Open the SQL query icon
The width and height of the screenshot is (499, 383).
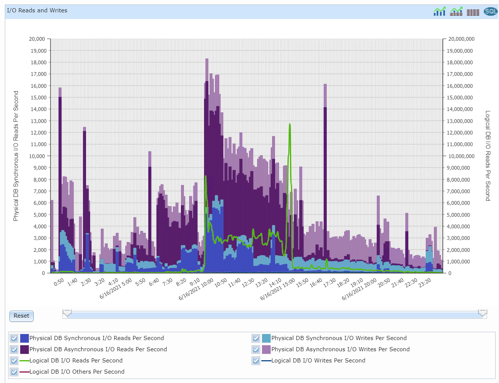[490, 11]
